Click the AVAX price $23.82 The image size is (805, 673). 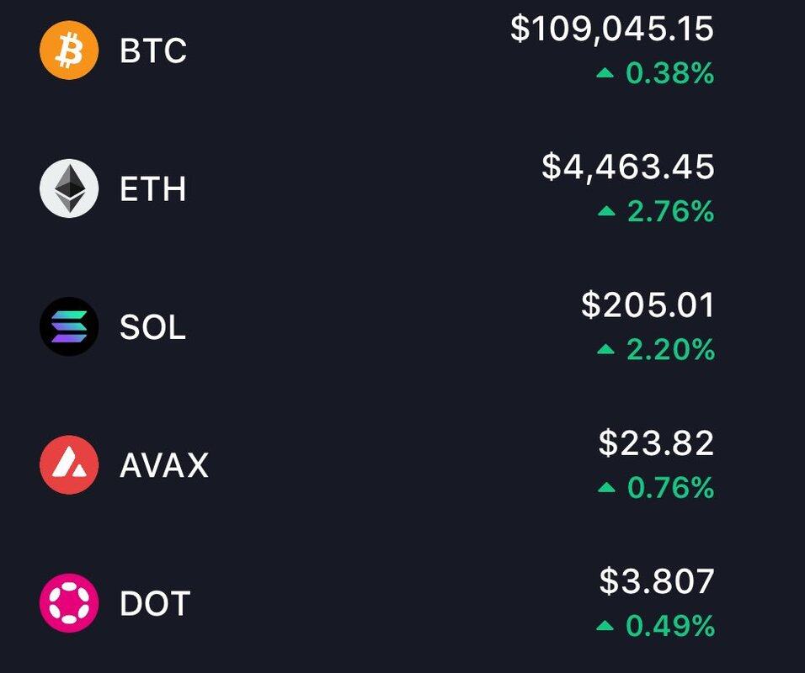tap(656, 443)
